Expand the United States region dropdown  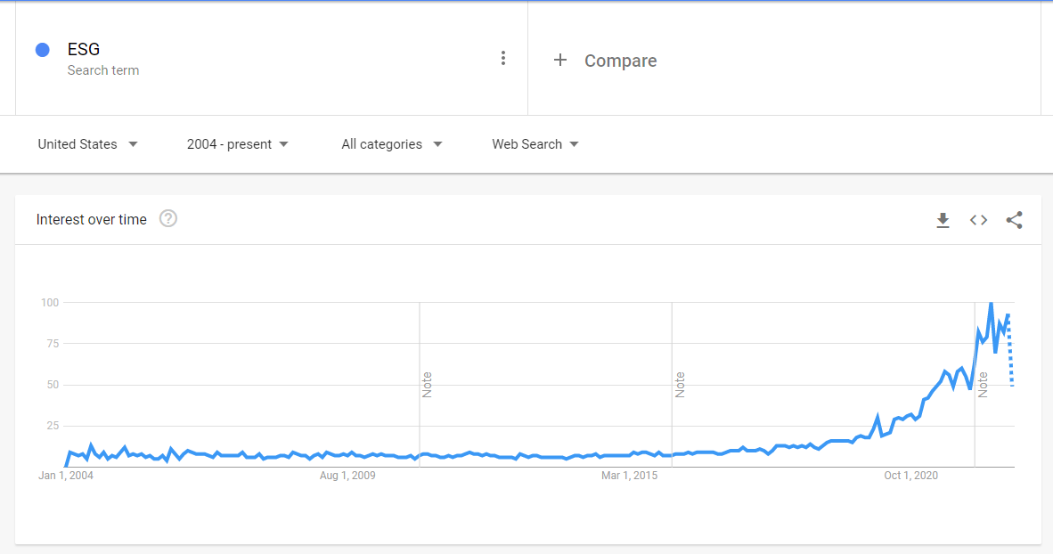coord(87,144)
